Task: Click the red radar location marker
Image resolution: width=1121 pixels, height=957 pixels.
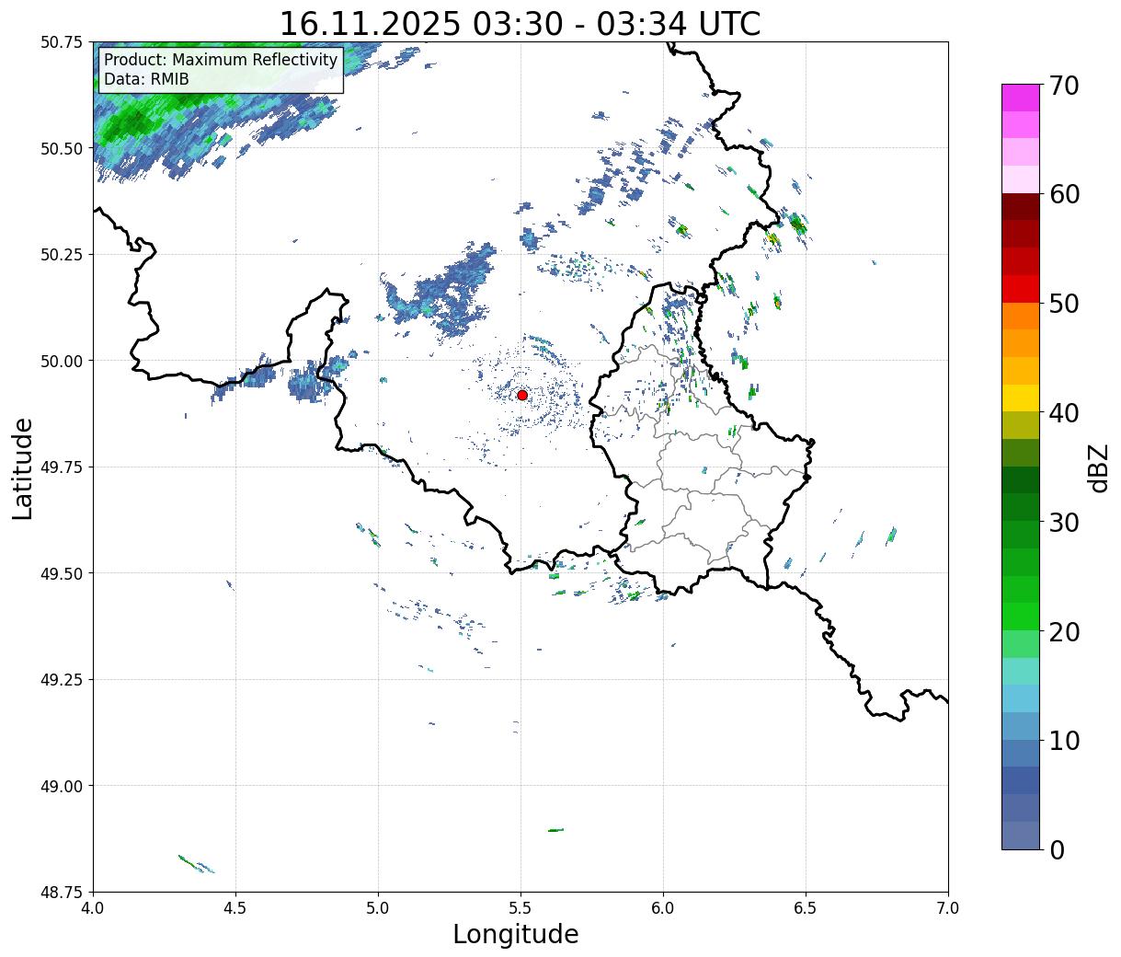Action: 522,395
